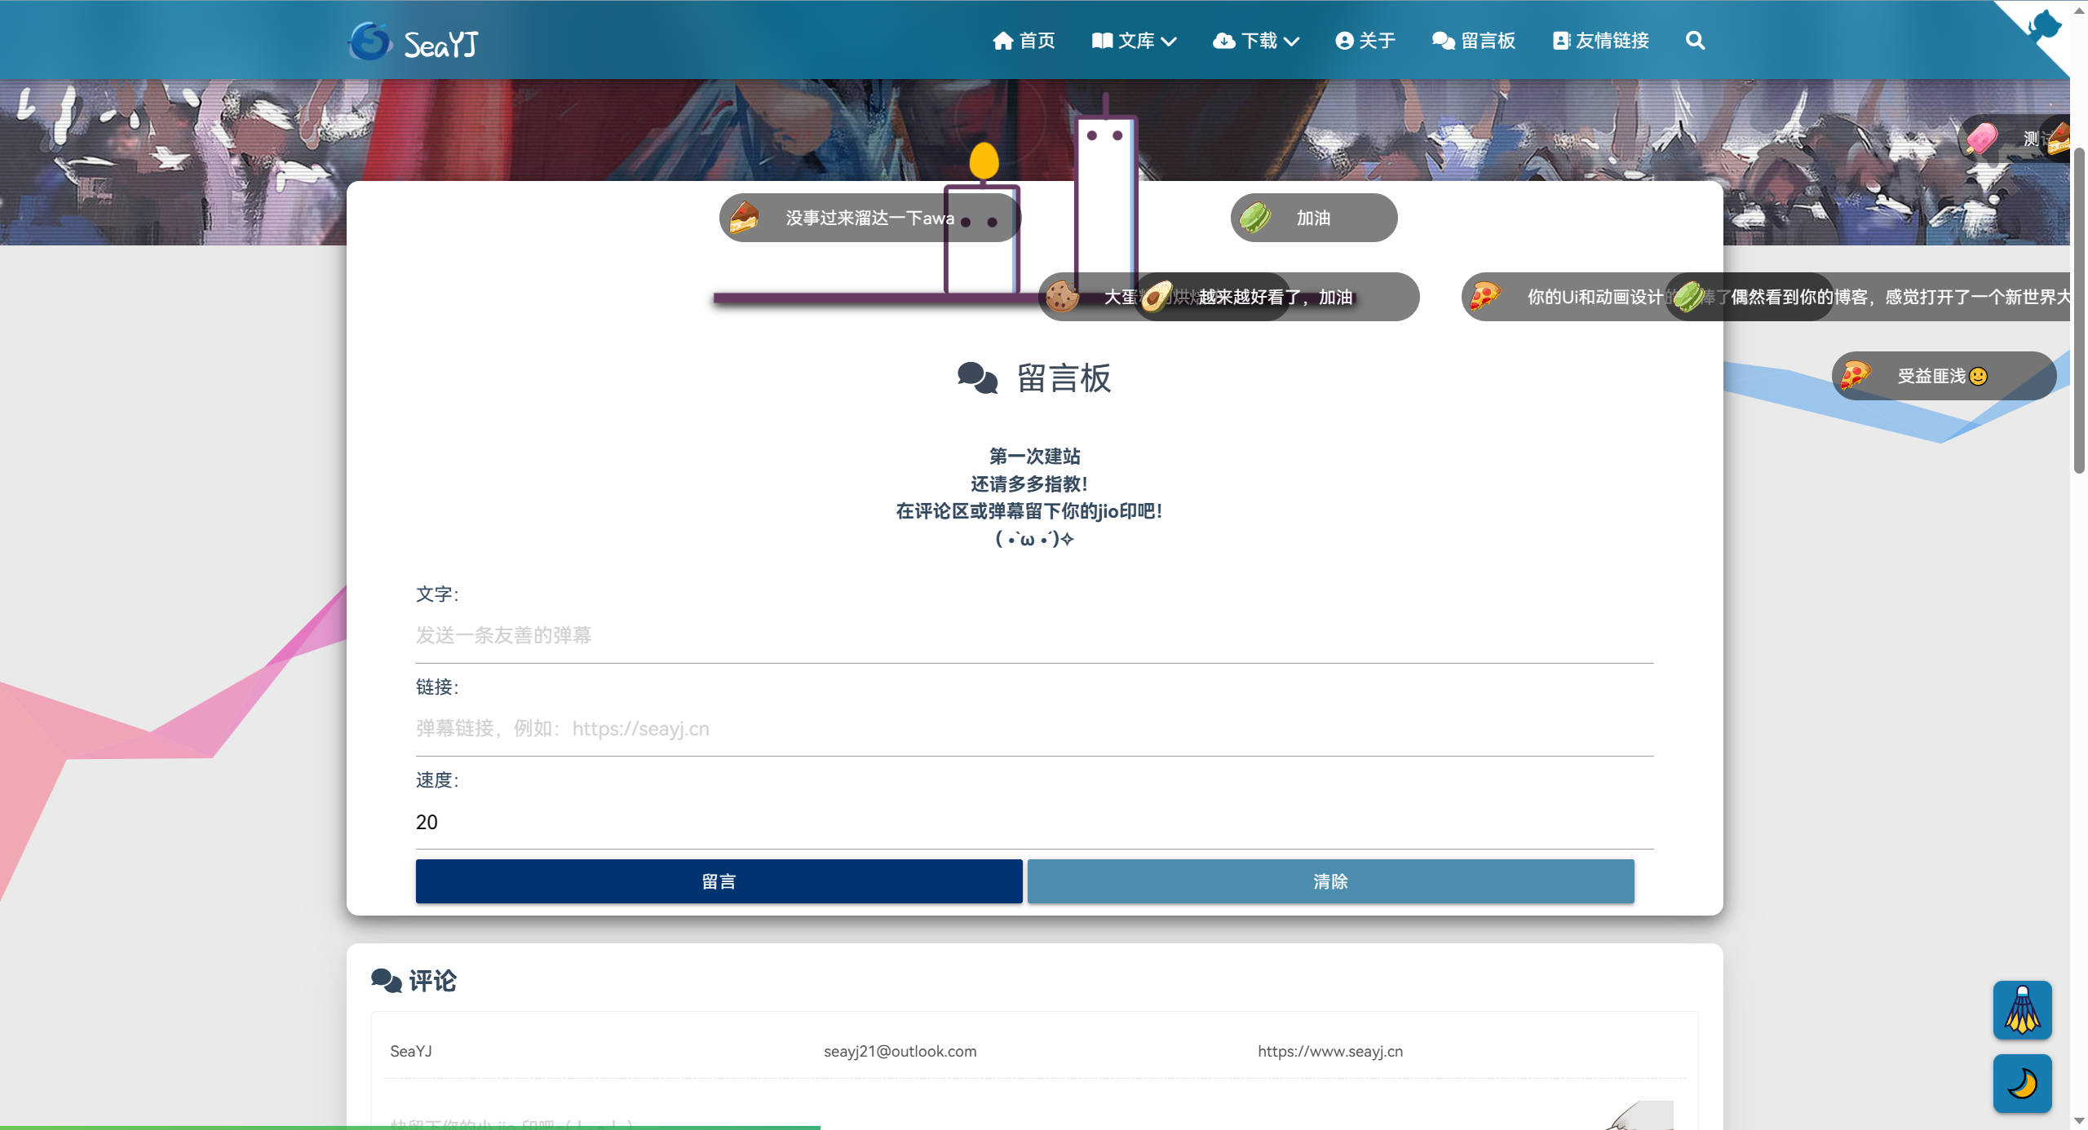Toggle dark mode with moon button

coord(2022,1084)
